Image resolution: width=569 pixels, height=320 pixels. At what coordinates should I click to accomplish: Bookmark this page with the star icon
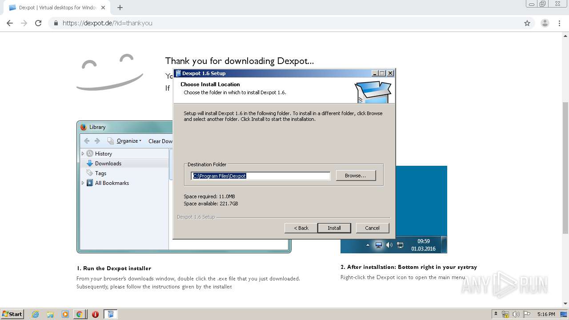(527, 23)
